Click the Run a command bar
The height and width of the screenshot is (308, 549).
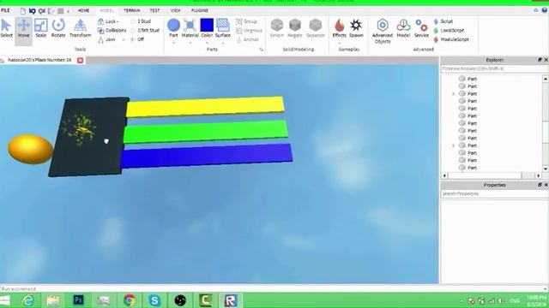(x=273, y=289)
